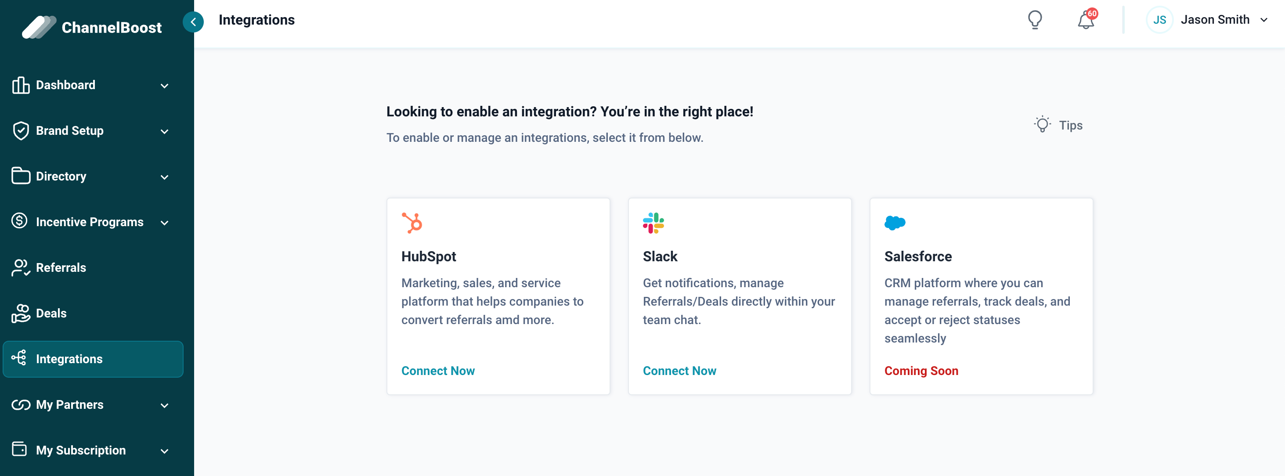Expand the Brand Setup section
Screen dimensions: 1285x476
click(x=70, y=131)
